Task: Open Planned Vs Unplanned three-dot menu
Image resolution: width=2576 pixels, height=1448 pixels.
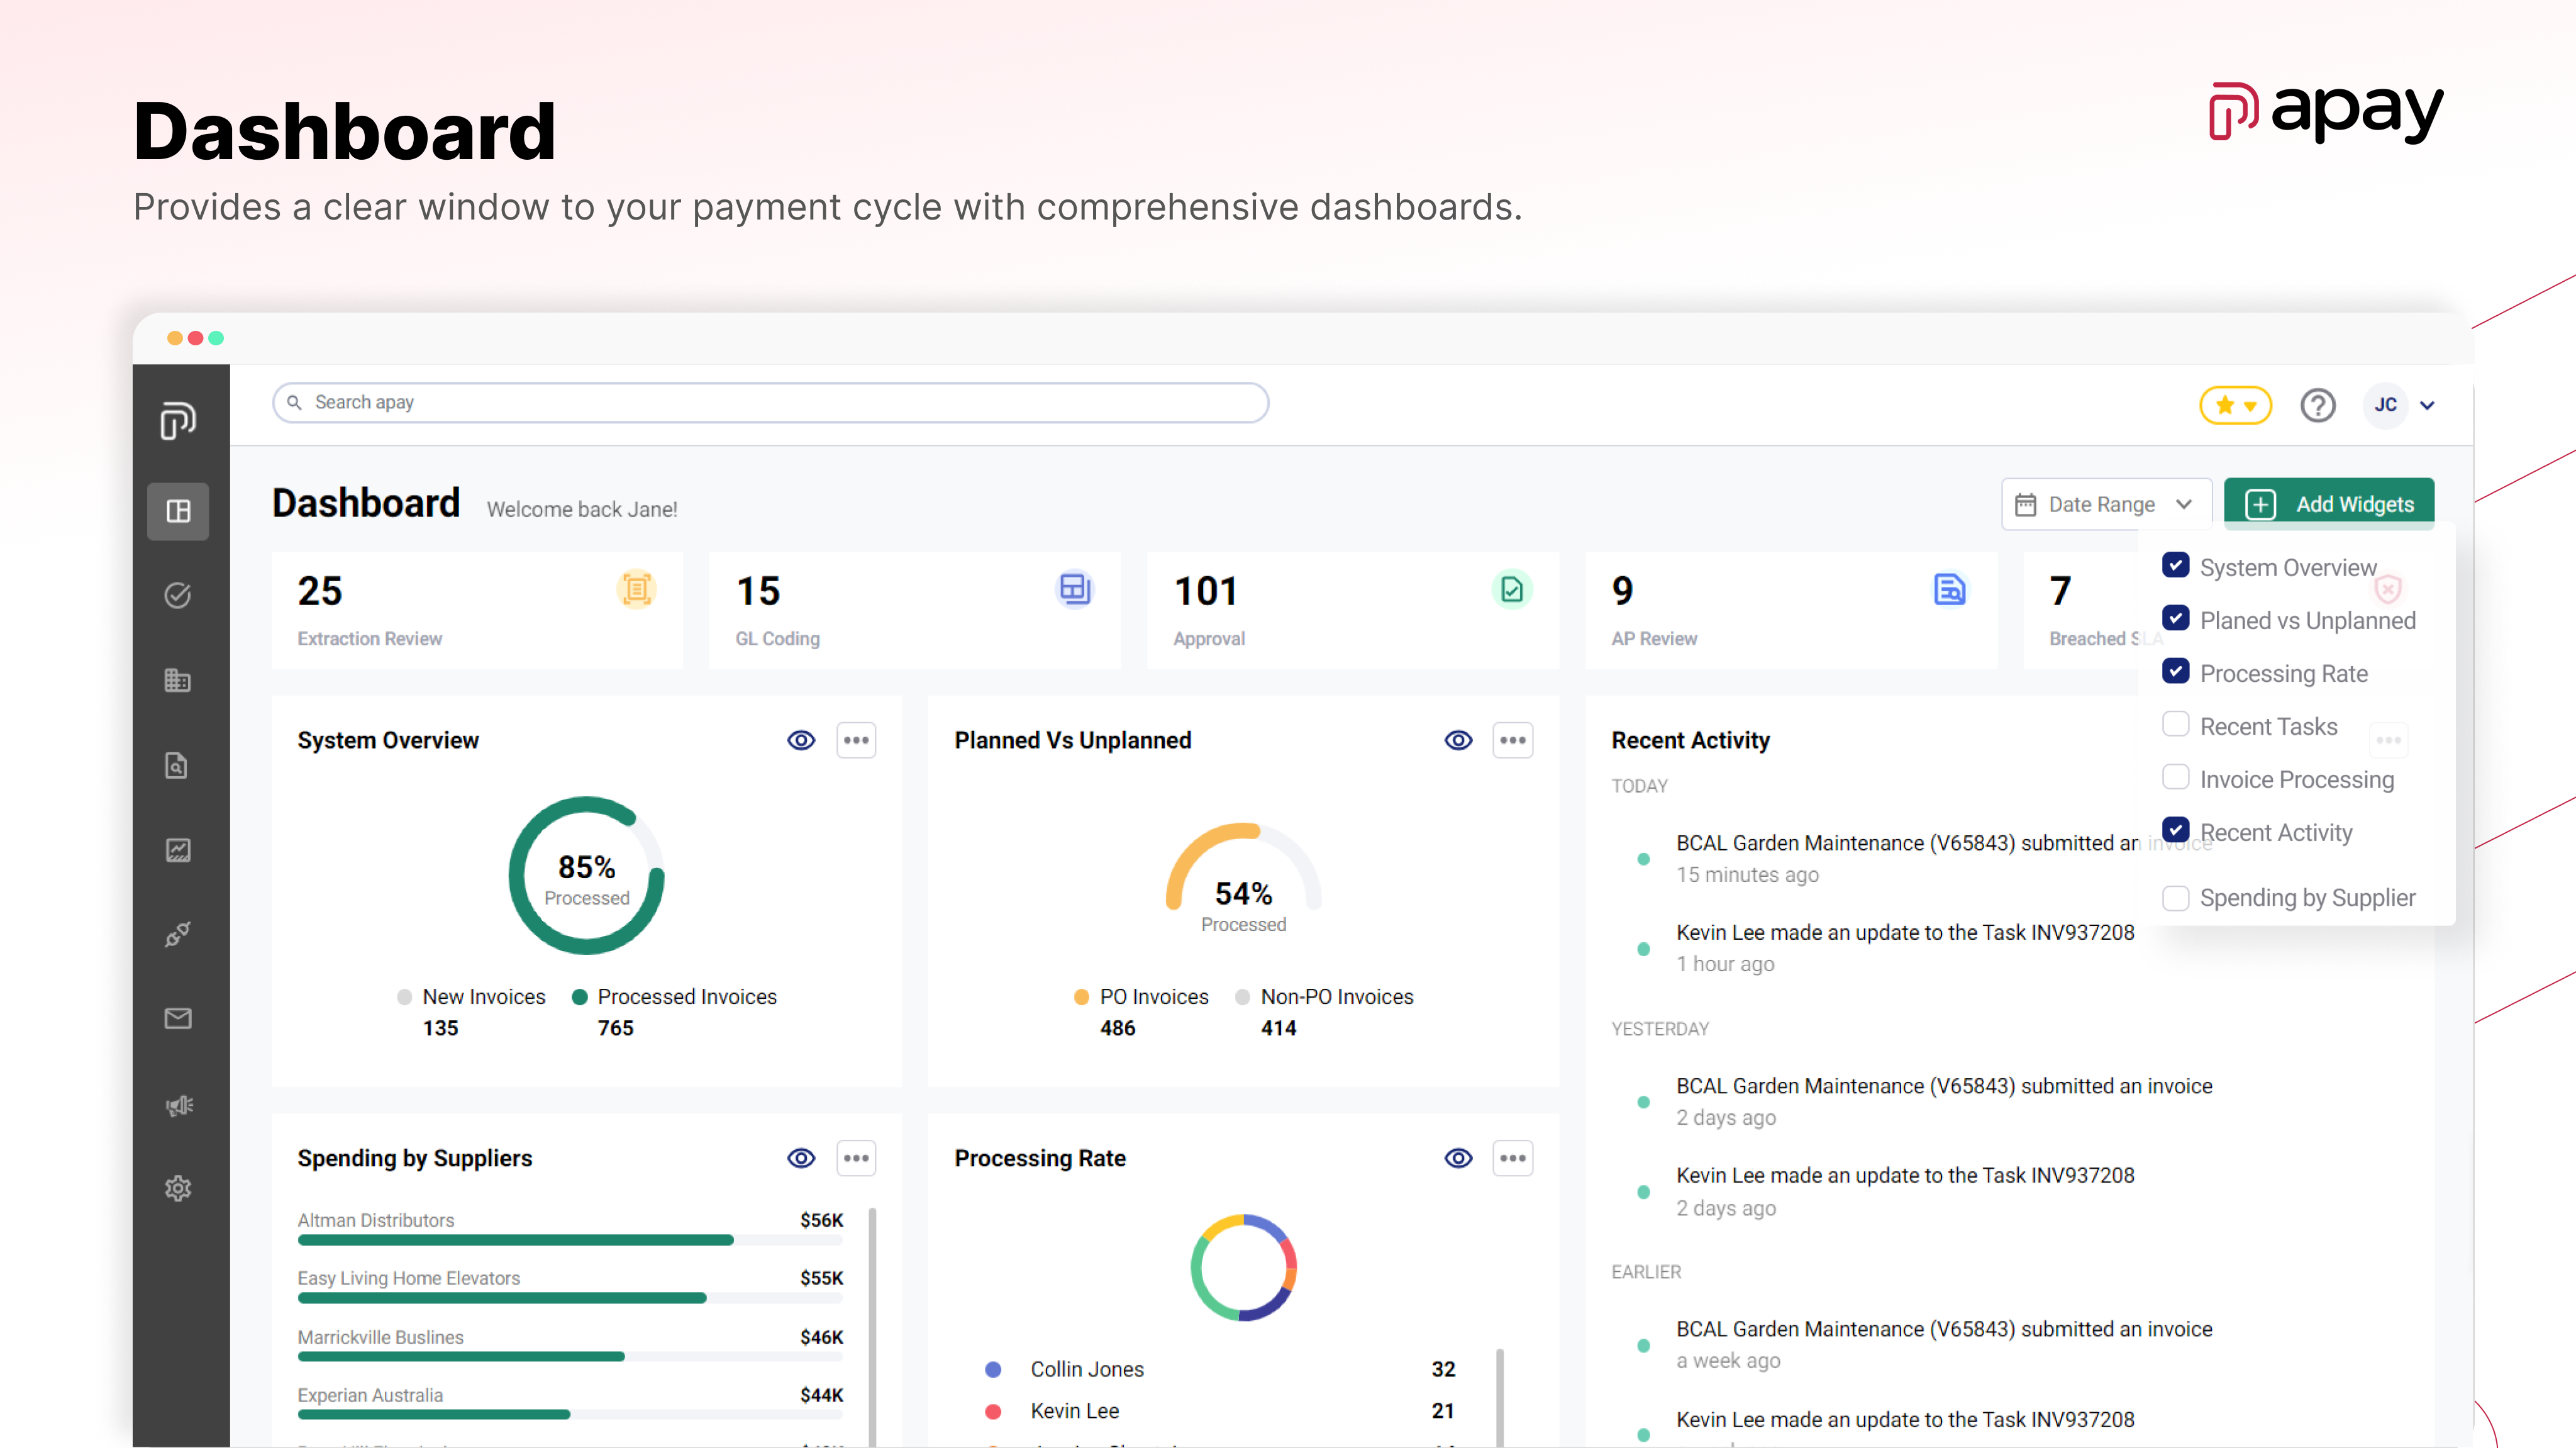Action: [1512, 740]
